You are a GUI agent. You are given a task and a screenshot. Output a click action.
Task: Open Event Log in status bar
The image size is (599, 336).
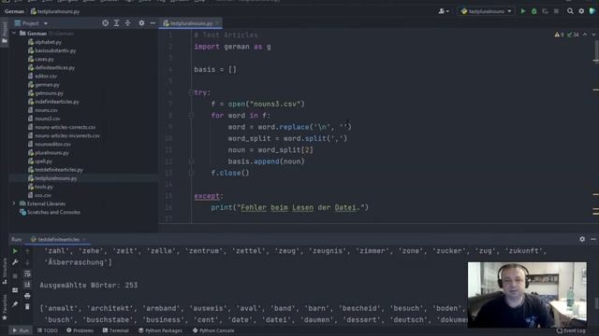[571, 330]
